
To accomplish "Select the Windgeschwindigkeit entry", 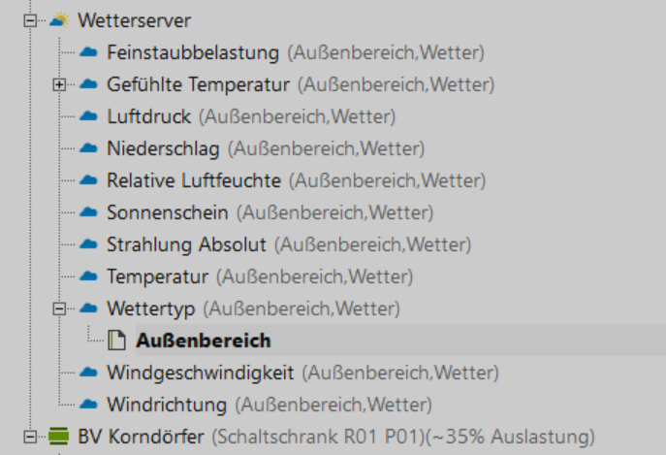I will [201, 372].
